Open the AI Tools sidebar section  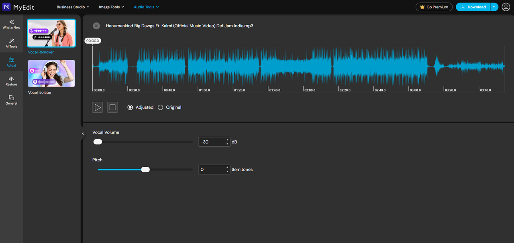(x=11, y=43)
